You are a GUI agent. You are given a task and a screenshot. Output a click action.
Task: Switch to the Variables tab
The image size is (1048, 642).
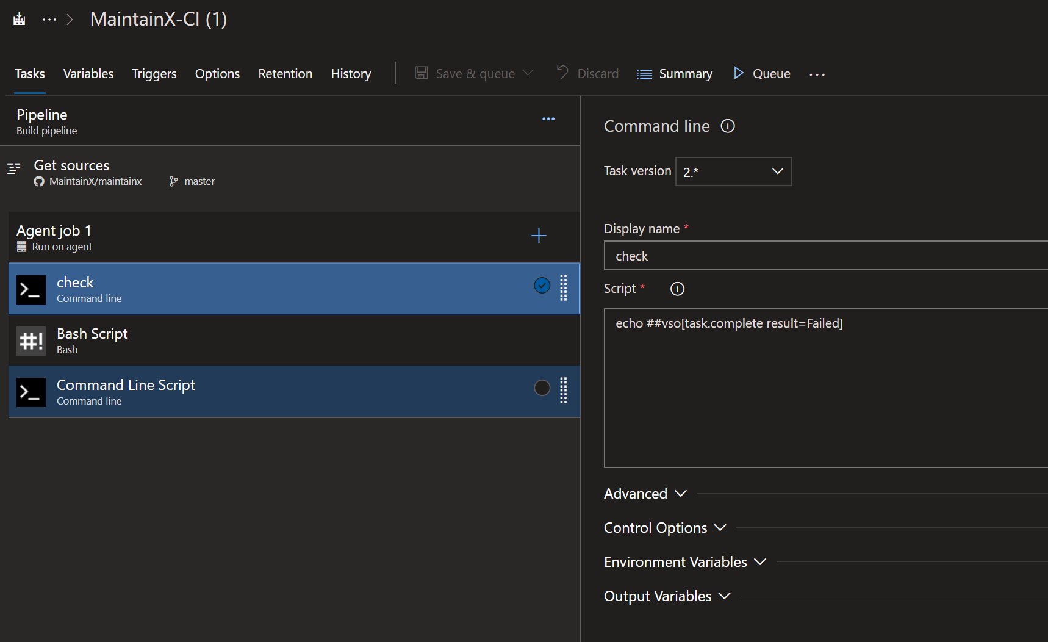(88, 73)
